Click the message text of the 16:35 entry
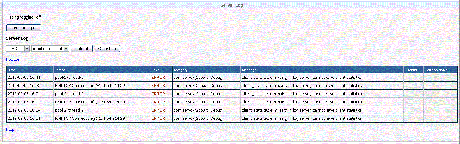 302,85
